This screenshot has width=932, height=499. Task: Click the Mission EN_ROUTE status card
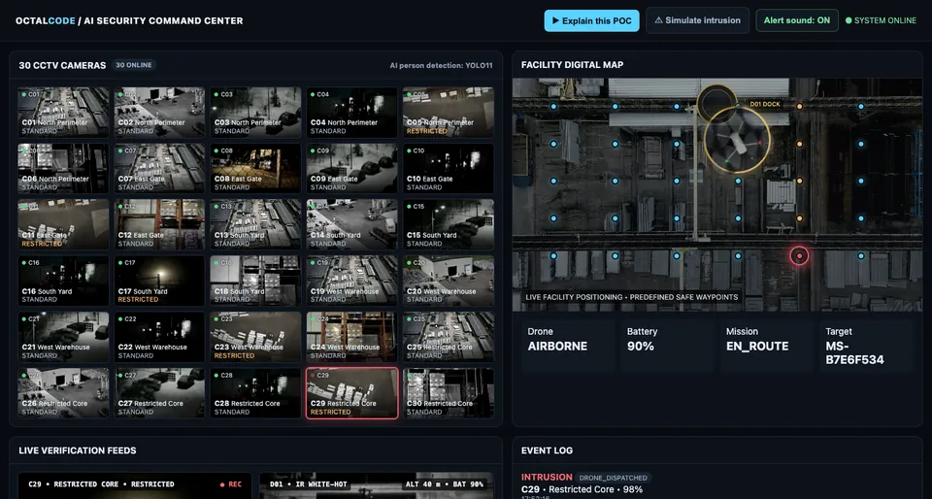point(766,346)
